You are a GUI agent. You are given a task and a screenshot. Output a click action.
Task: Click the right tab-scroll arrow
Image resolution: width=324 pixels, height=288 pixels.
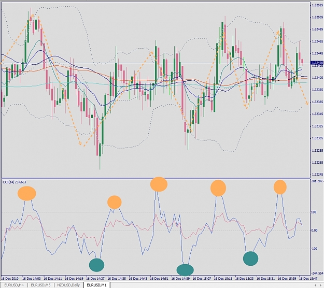(x=321, y=285)
